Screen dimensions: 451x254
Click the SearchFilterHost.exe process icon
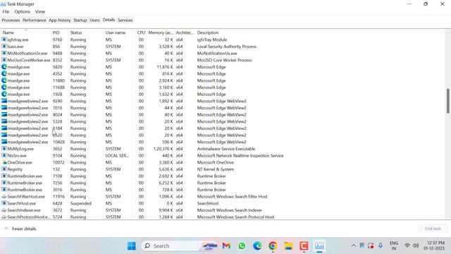pos(4,196)
